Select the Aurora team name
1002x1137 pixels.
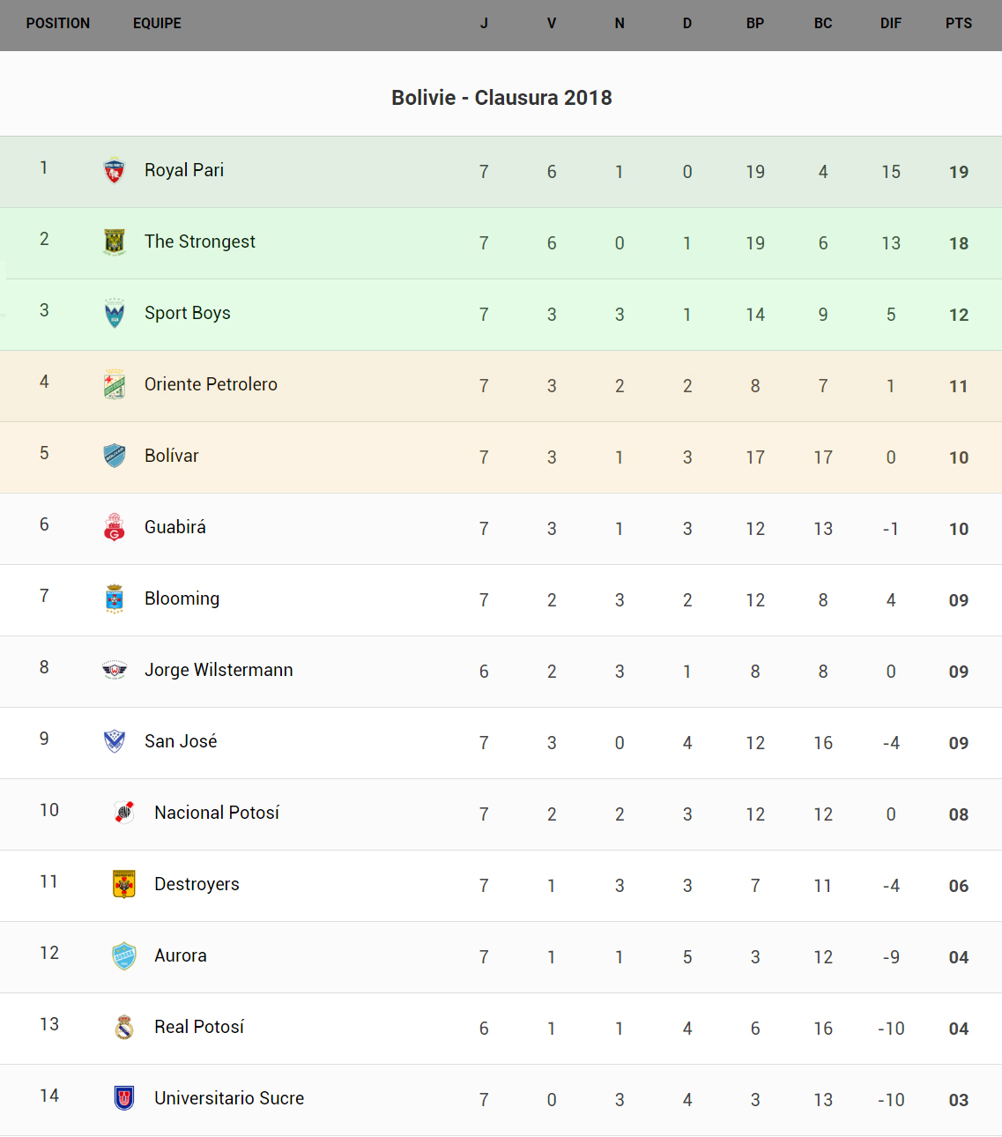(181, 955)
